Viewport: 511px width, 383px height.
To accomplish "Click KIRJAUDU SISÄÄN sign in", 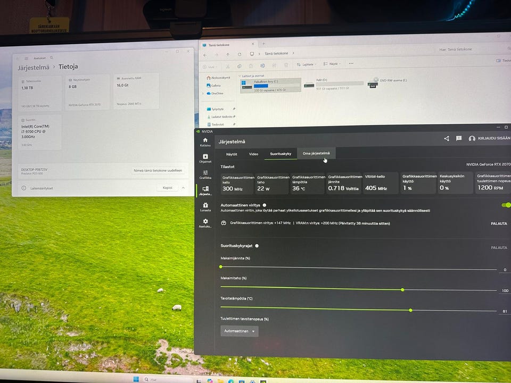I will [494, 138].
